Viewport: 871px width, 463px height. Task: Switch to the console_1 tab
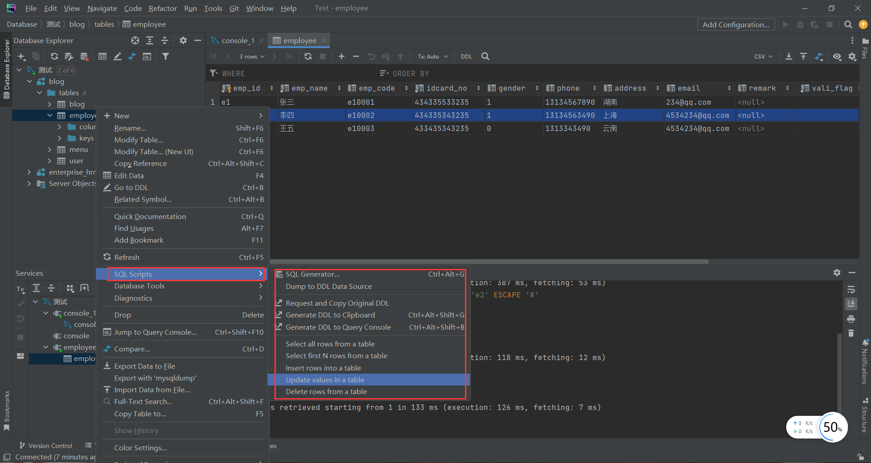[238, 40]
